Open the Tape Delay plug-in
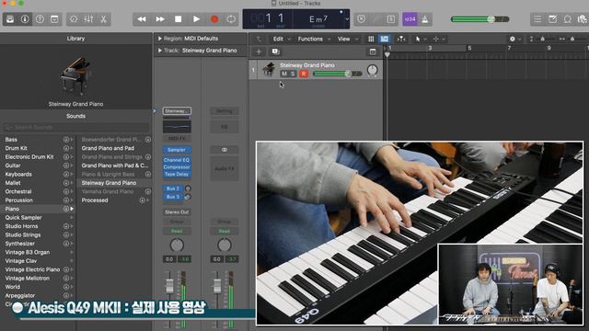Screen dimensions: 589x331 pyautogui.click(x=177, y=174)
